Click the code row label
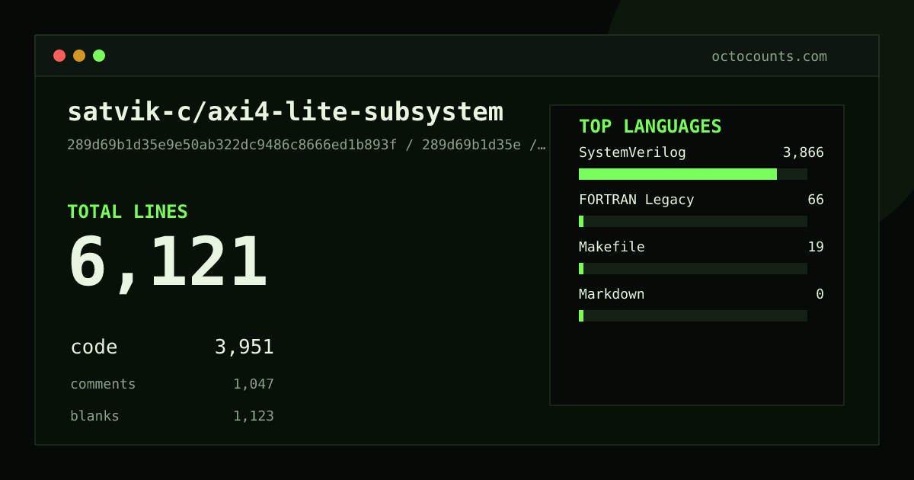This screenshot has height=480, width=914. coord(94,347)
